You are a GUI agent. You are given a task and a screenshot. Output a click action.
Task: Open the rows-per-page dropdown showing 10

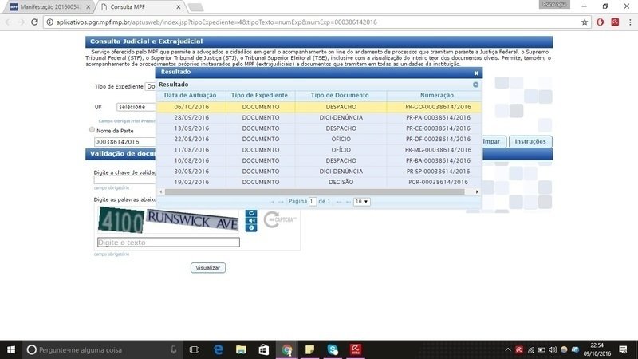(362, 202)
